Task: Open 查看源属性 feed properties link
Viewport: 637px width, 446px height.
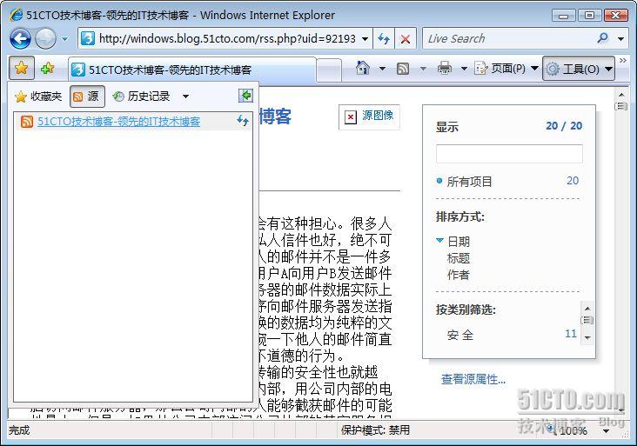Action: (473, 379)
